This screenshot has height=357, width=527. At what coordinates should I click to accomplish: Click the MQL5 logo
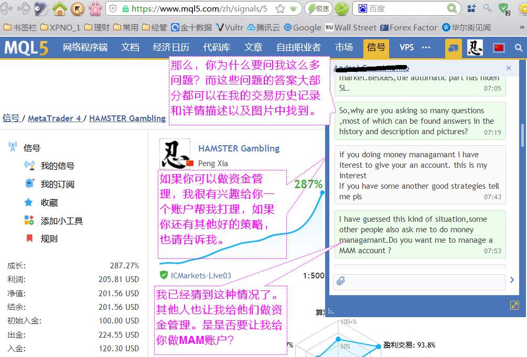point(26,48)
